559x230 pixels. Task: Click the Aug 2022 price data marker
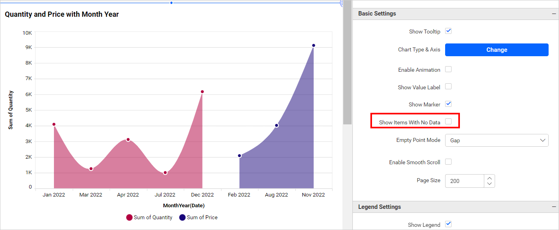coord(277,126)
